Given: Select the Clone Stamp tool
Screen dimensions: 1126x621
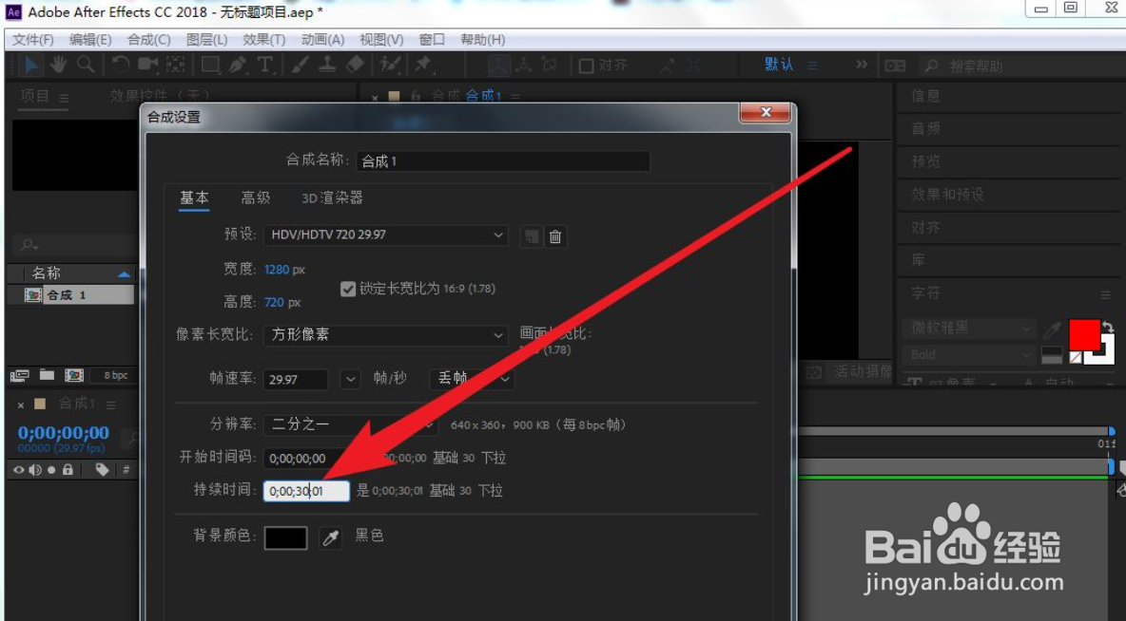Looking at the screenshot, I should point(327,66).
